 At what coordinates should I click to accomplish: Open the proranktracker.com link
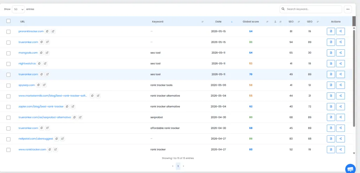tap(31, 32)
